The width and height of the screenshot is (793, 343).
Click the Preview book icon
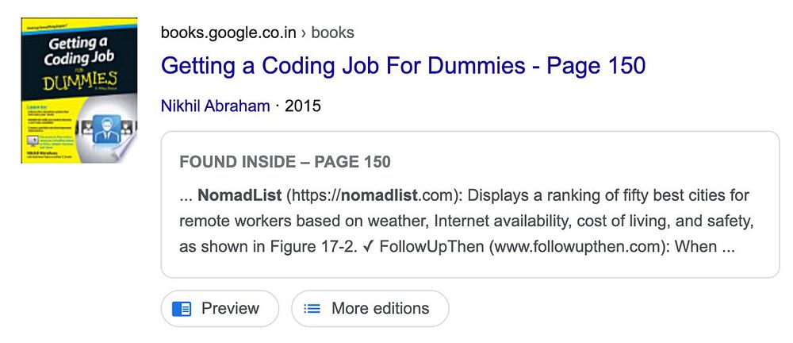tap(182, 309)
